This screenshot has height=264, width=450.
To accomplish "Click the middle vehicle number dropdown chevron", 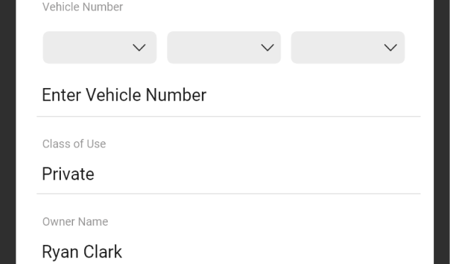I will coord(267,48).
